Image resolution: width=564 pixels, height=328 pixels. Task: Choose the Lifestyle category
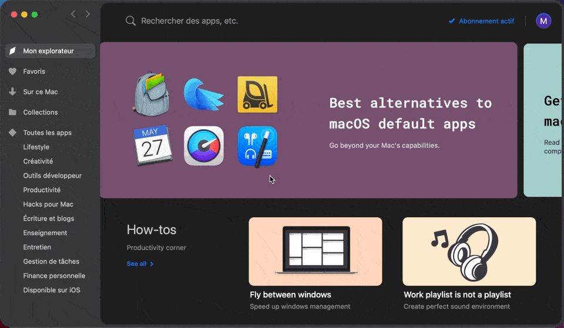coord(36,147)
